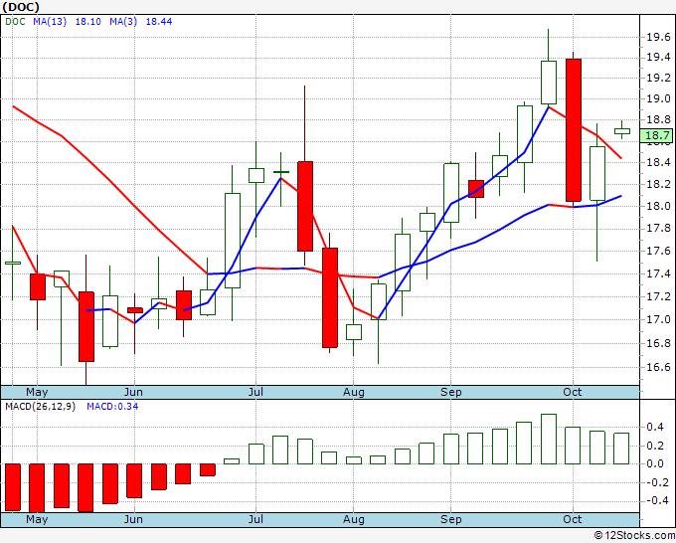Select Oct on the MACD panel time axis

click(572, 520)
